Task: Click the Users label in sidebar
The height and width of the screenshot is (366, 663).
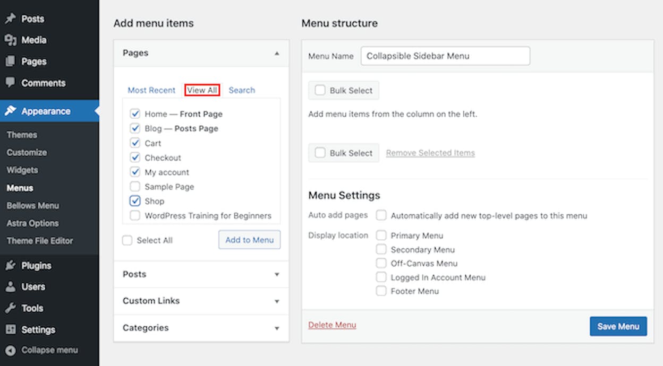Action: tap(33, 286)
